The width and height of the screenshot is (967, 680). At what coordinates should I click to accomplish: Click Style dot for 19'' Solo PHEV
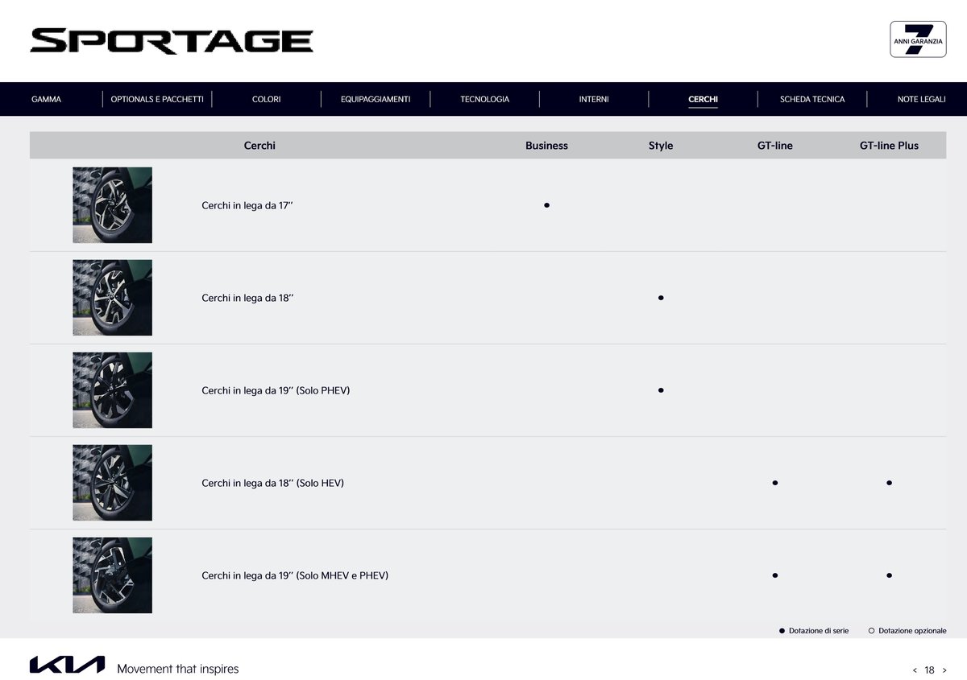[661, 390]
